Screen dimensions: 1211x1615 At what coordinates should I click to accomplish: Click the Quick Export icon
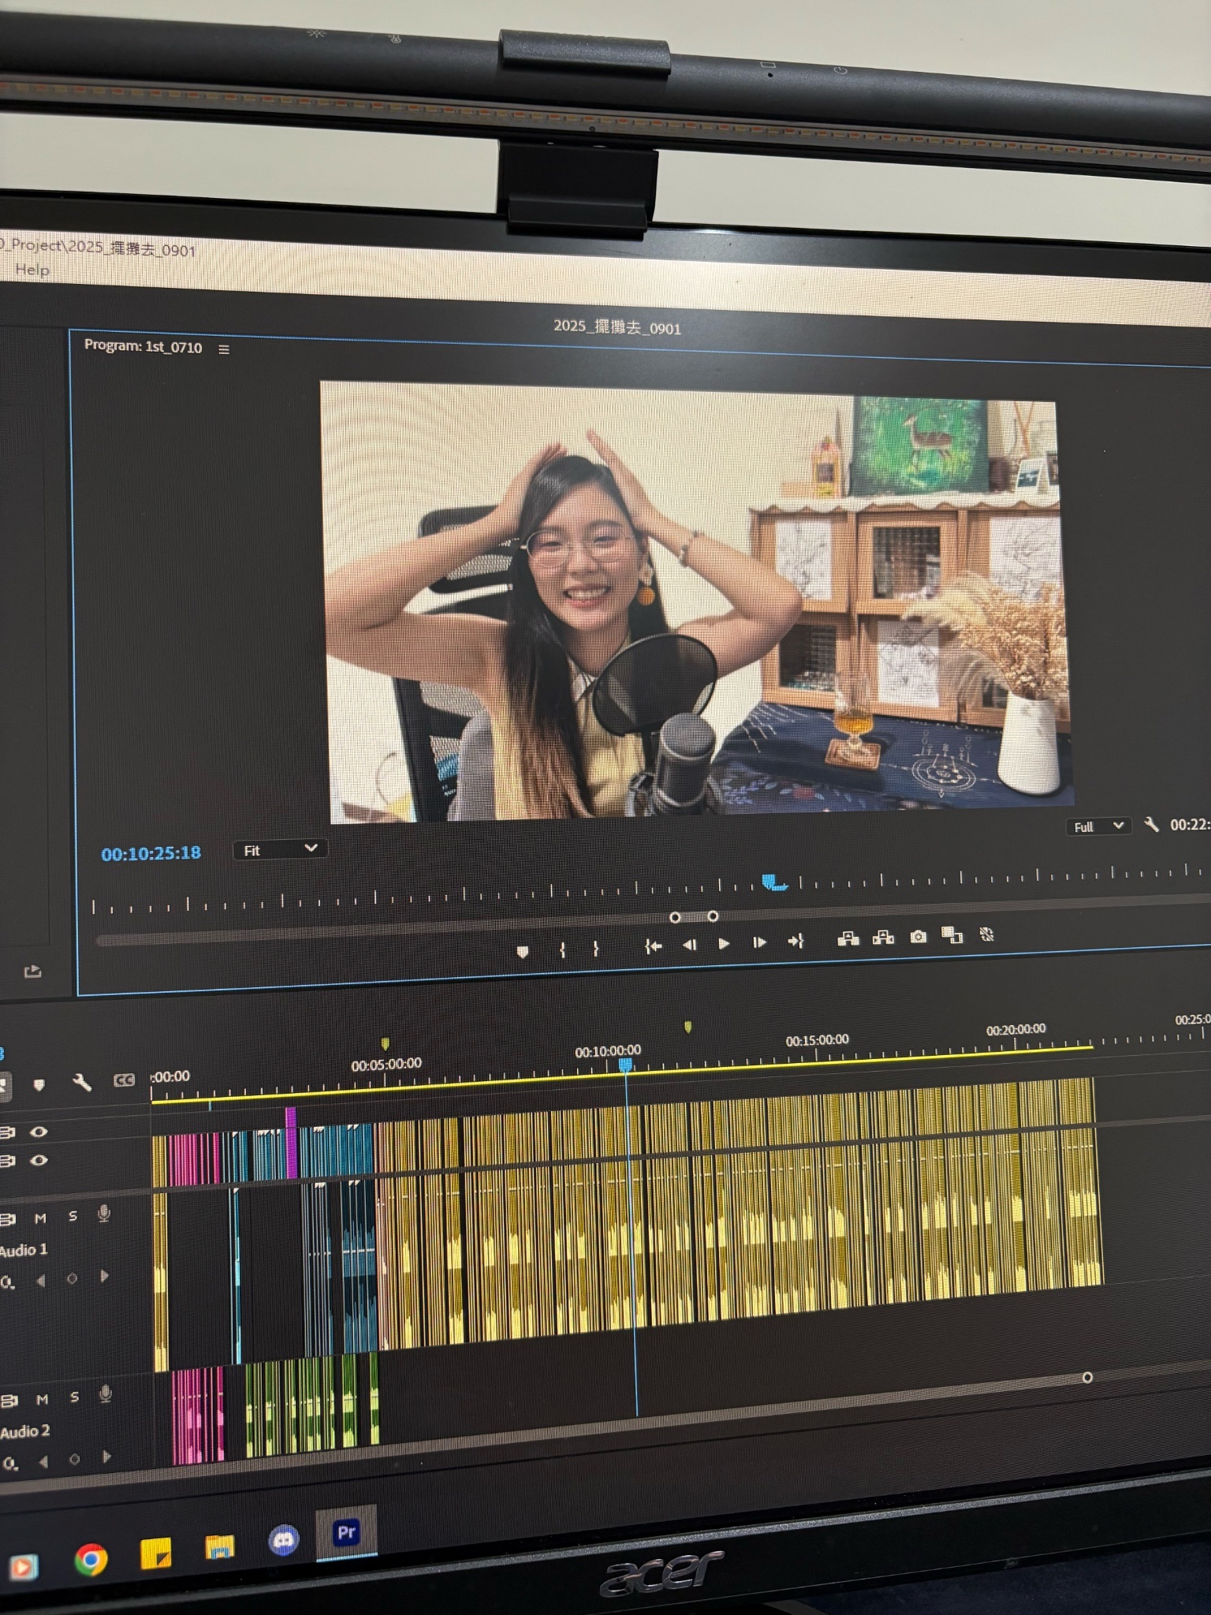click(x=32, y=972)
